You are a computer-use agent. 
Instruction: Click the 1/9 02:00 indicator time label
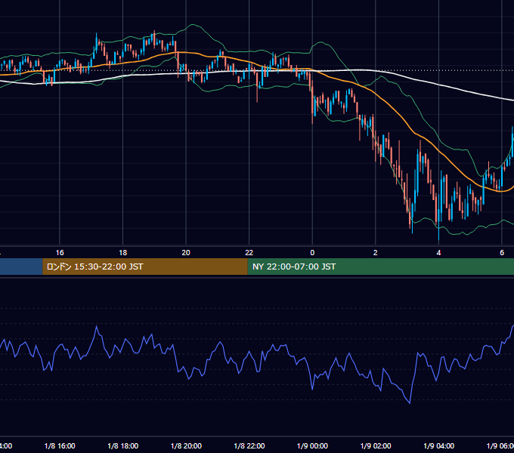pyautogui.click(x=376, y=445)
